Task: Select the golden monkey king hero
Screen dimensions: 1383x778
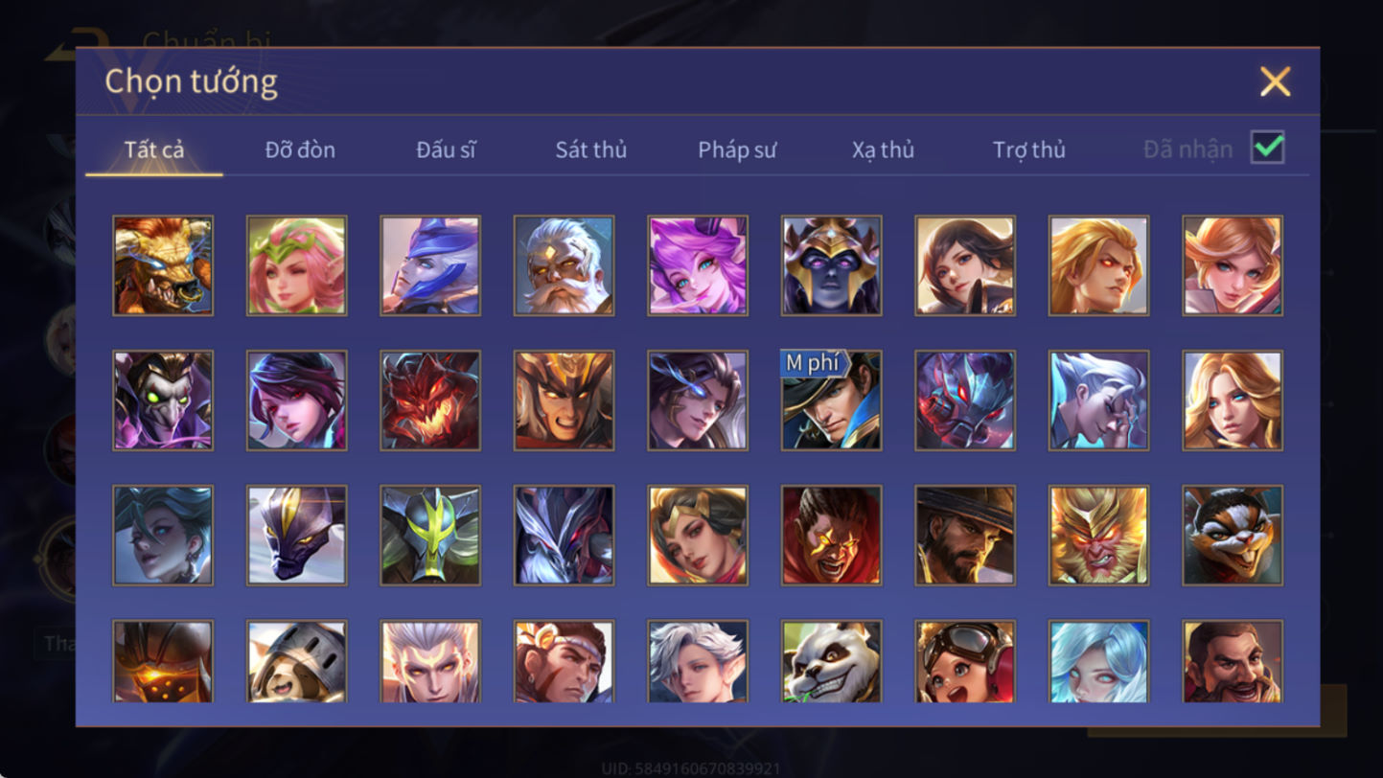Action: click(1098, 535)
